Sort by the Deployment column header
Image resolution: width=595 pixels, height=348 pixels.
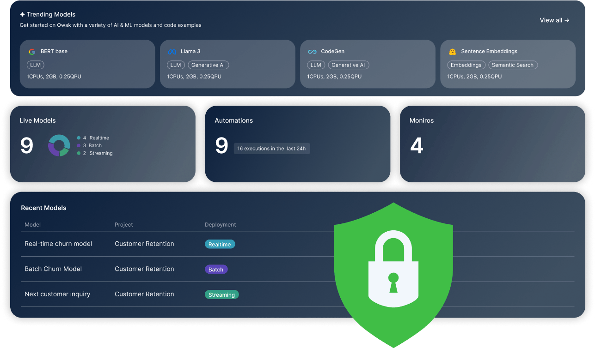(x=220, y=225)
